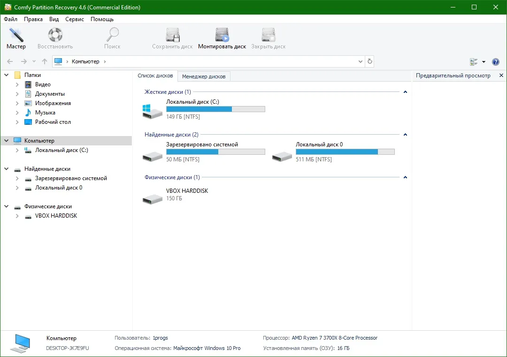Refresh the address bar location

click(x=370, y=61)
